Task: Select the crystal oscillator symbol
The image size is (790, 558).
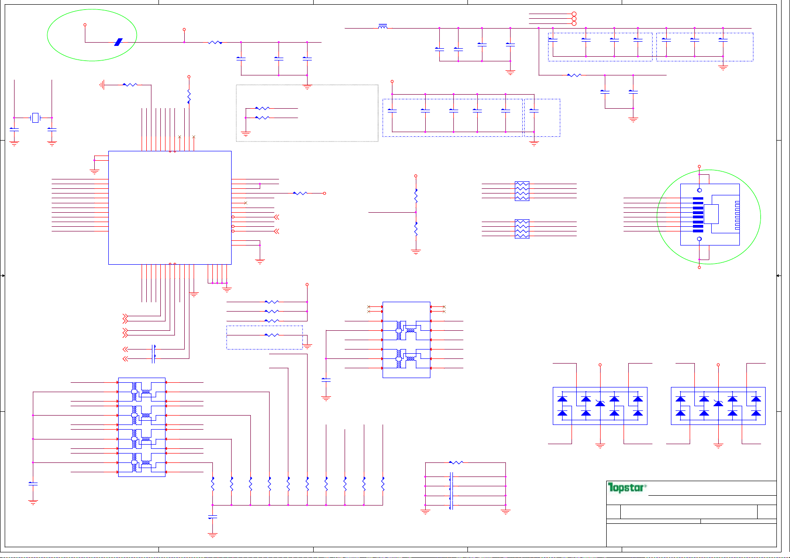Action: pos(35,118)
